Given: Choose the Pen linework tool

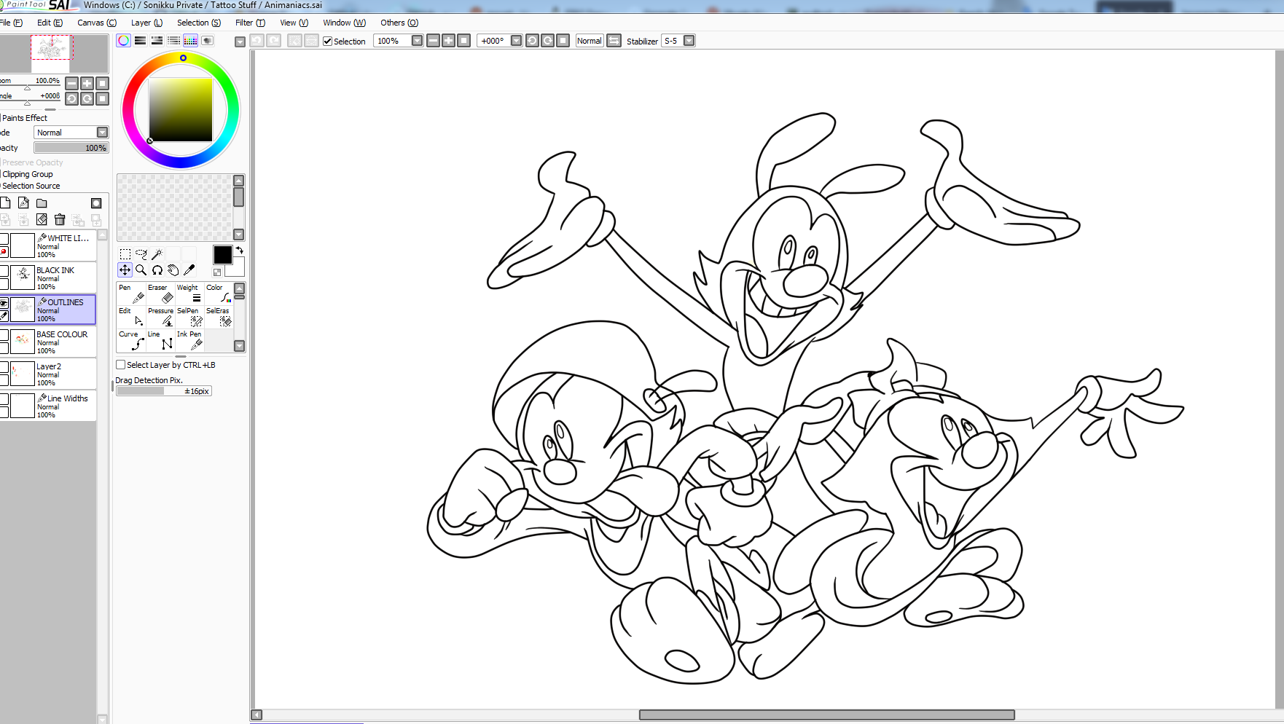Looking at the screenshot, I should 131,294.
